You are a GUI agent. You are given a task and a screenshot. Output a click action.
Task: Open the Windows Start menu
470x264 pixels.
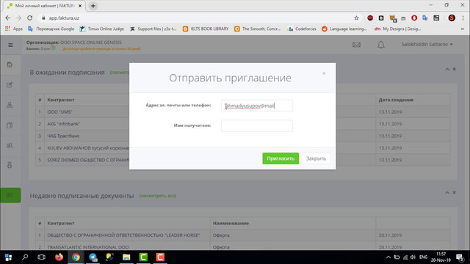[x=8, y=257]
